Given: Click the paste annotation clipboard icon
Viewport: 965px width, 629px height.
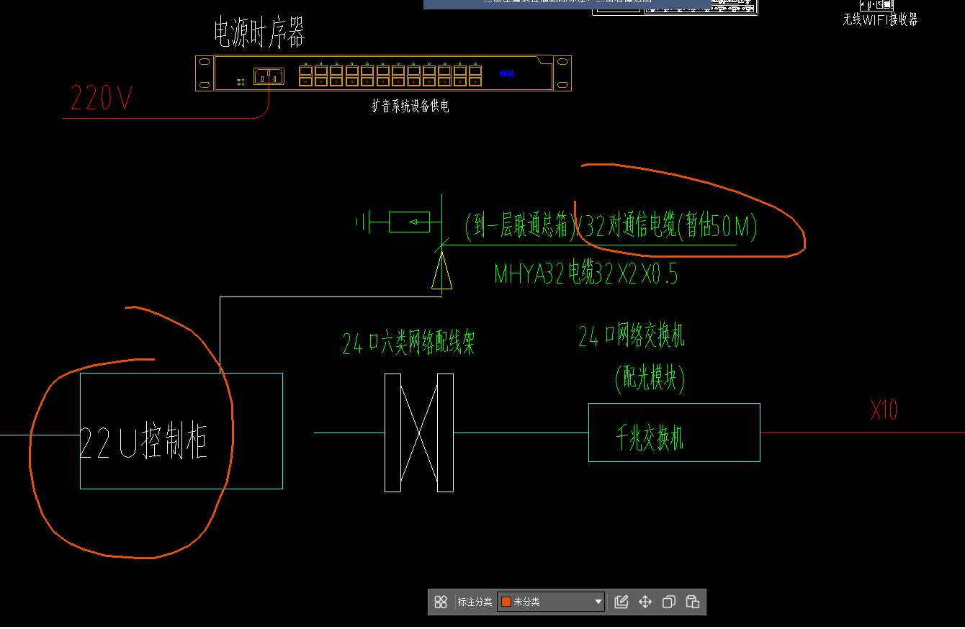Looking at the screenshot, I should point(693,602).
